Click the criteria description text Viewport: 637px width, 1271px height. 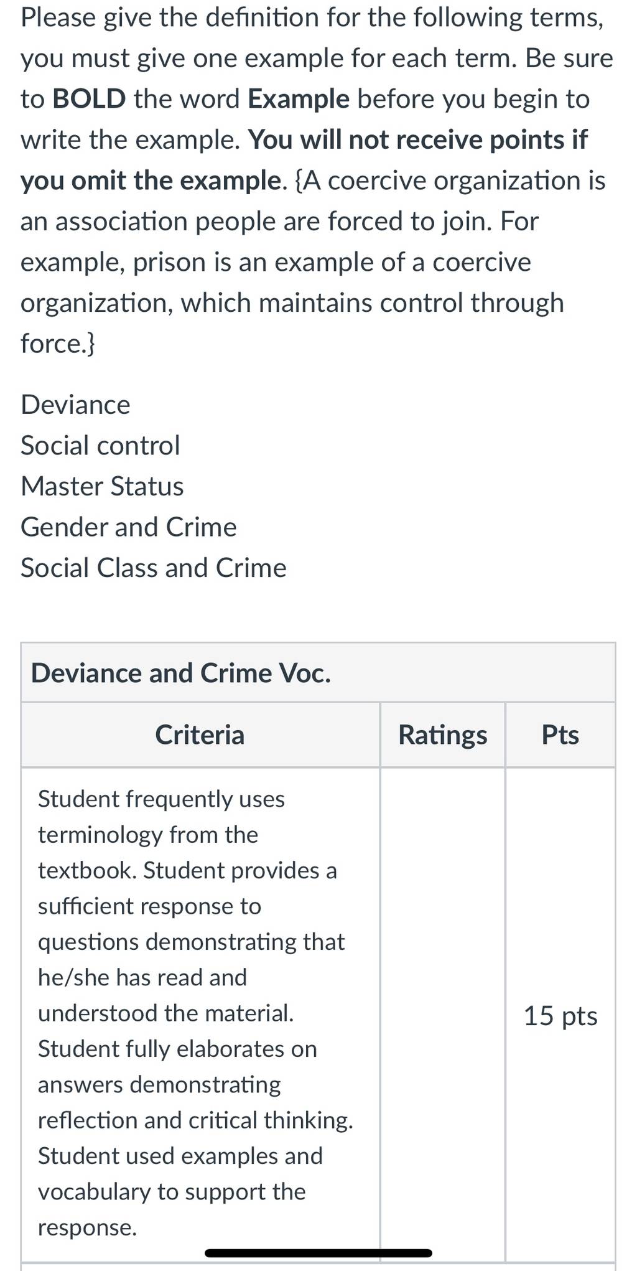[x=195, y=1013]
